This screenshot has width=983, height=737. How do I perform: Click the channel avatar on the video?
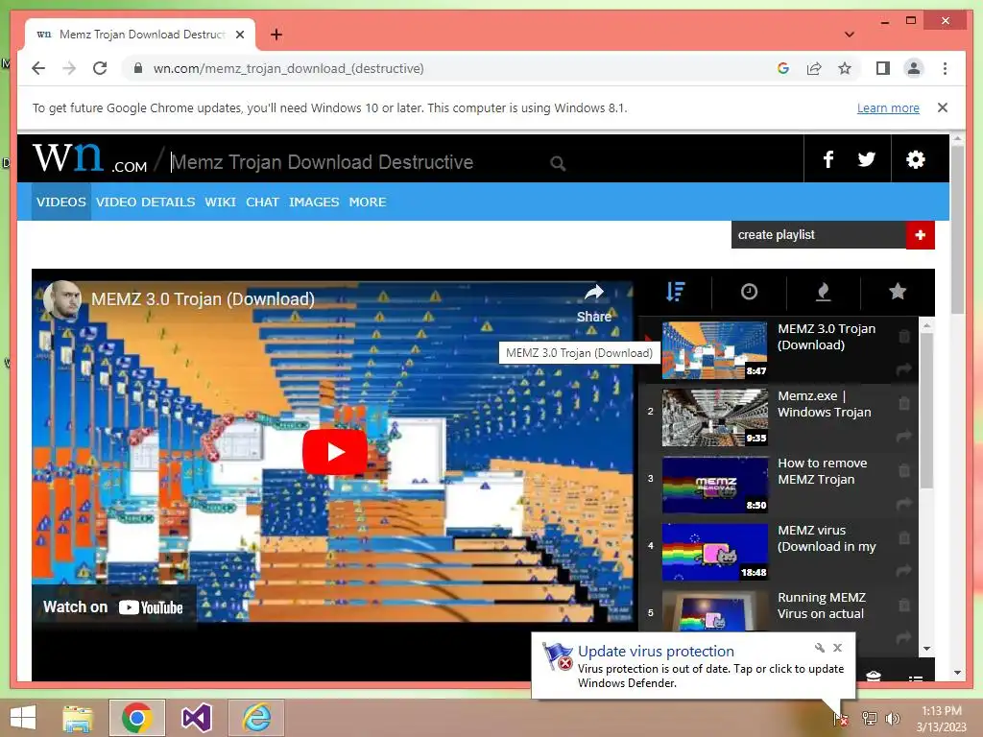point(62,299)
